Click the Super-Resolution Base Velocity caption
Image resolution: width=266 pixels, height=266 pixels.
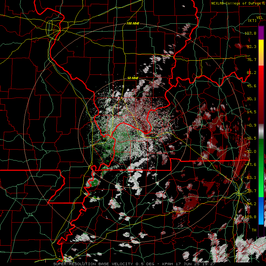coord(134,264)
